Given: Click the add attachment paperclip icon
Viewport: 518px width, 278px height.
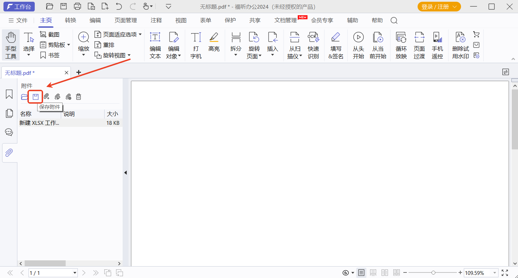Looking at the screenshot, I should (x=46, y=97).
